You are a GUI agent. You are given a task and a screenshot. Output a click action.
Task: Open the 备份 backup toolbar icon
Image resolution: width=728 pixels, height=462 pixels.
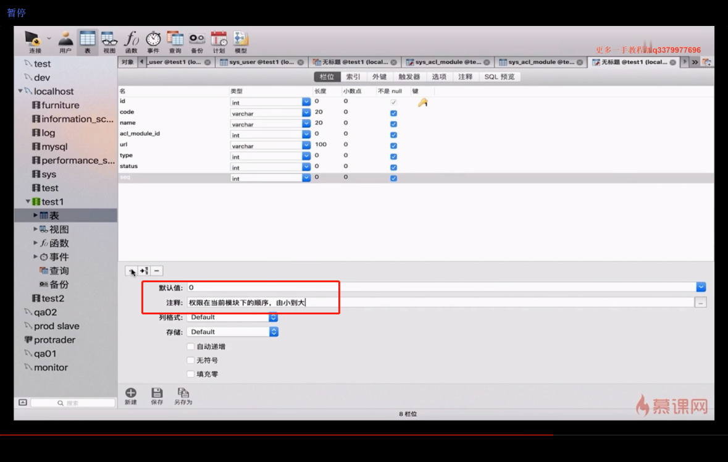(197, 42)
